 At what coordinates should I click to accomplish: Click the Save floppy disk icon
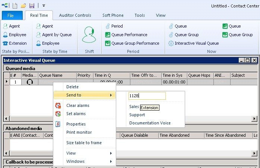point(32,6)
